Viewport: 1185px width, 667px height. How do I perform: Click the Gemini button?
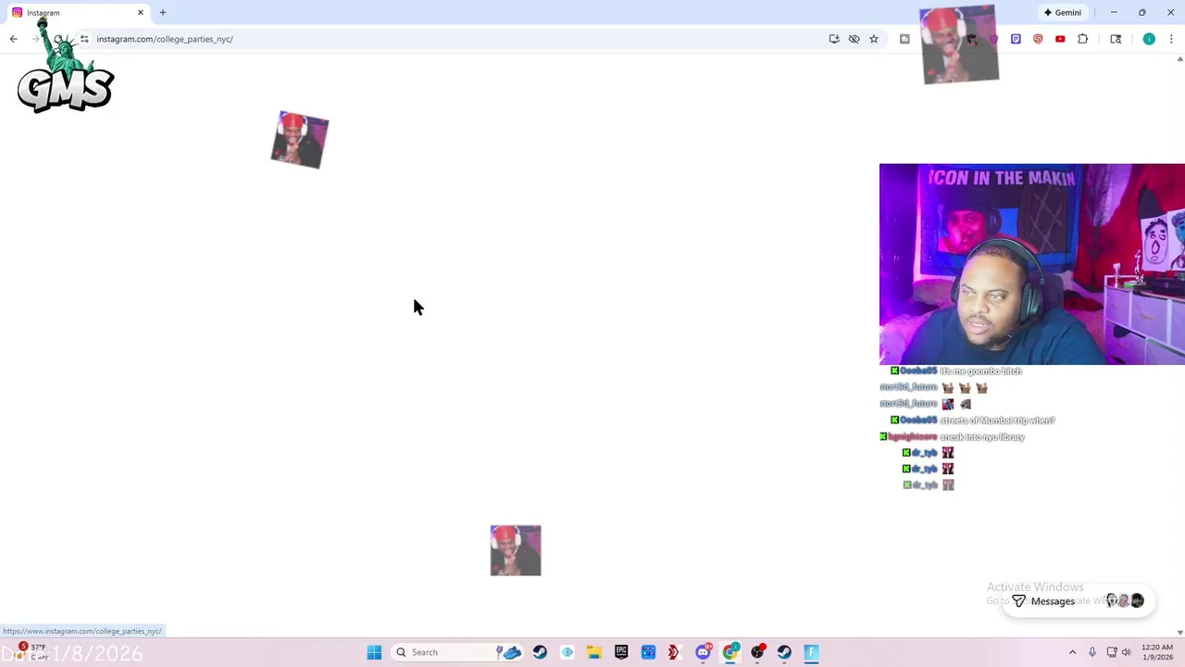click(x=1063, y=13)
